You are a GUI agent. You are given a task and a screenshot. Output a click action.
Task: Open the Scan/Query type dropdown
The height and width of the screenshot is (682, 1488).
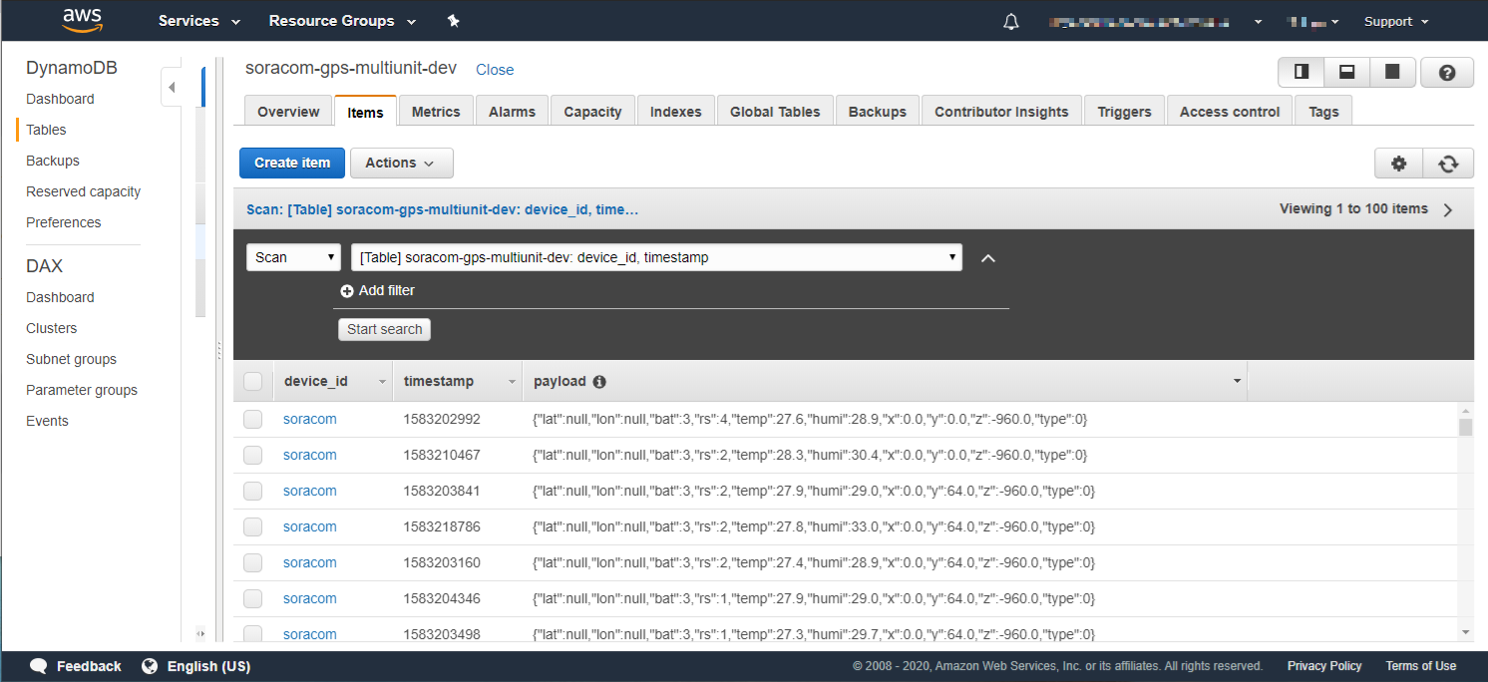[293, 257]
